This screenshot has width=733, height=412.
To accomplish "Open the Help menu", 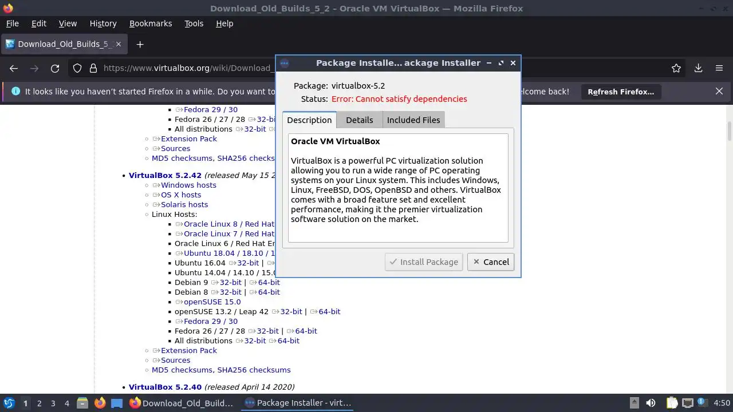I will click(224, 23).
